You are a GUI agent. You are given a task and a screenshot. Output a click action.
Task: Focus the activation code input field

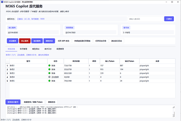click(x=145, y=19)
